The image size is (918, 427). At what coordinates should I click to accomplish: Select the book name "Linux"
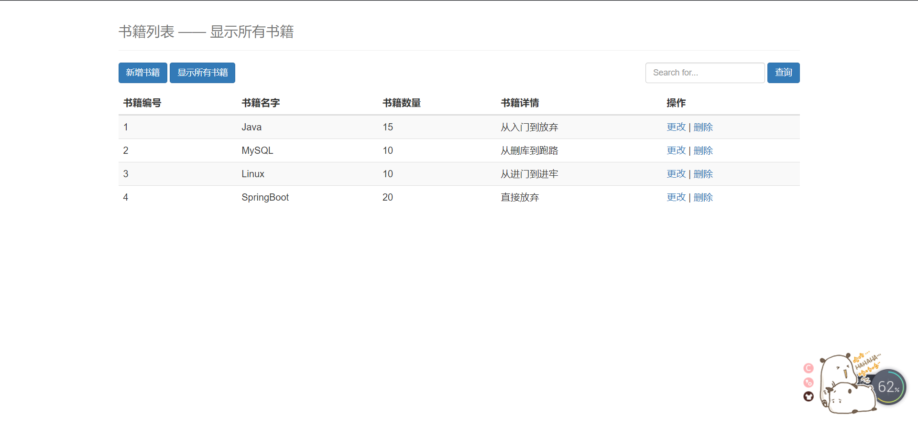[x=253, y=174]
